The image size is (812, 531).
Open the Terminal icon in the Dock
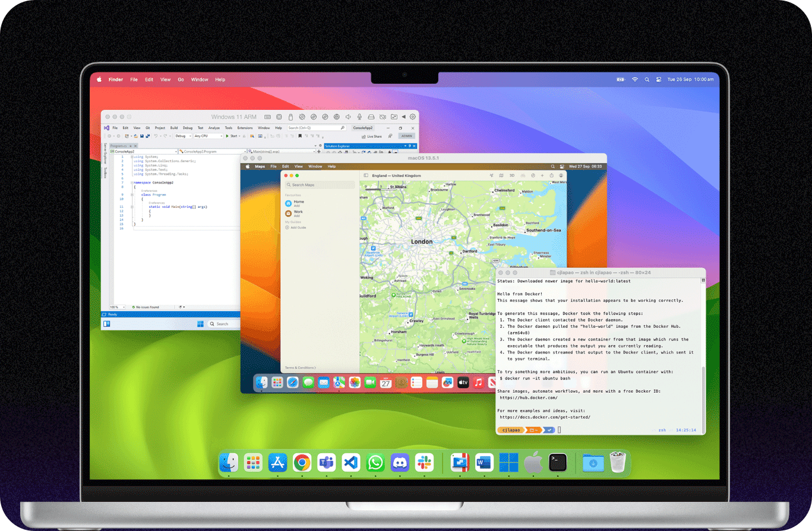(558, 462)
